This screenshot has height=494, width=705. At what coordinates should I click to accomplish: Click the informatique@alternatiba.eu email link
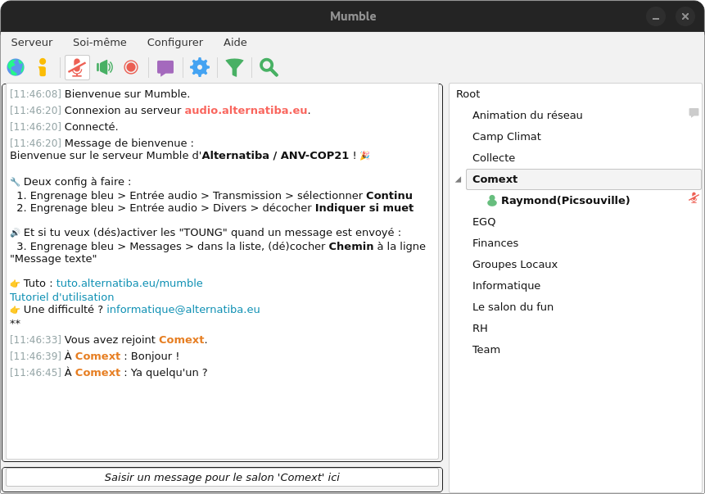pyautogui.click(x=183, y=309)
